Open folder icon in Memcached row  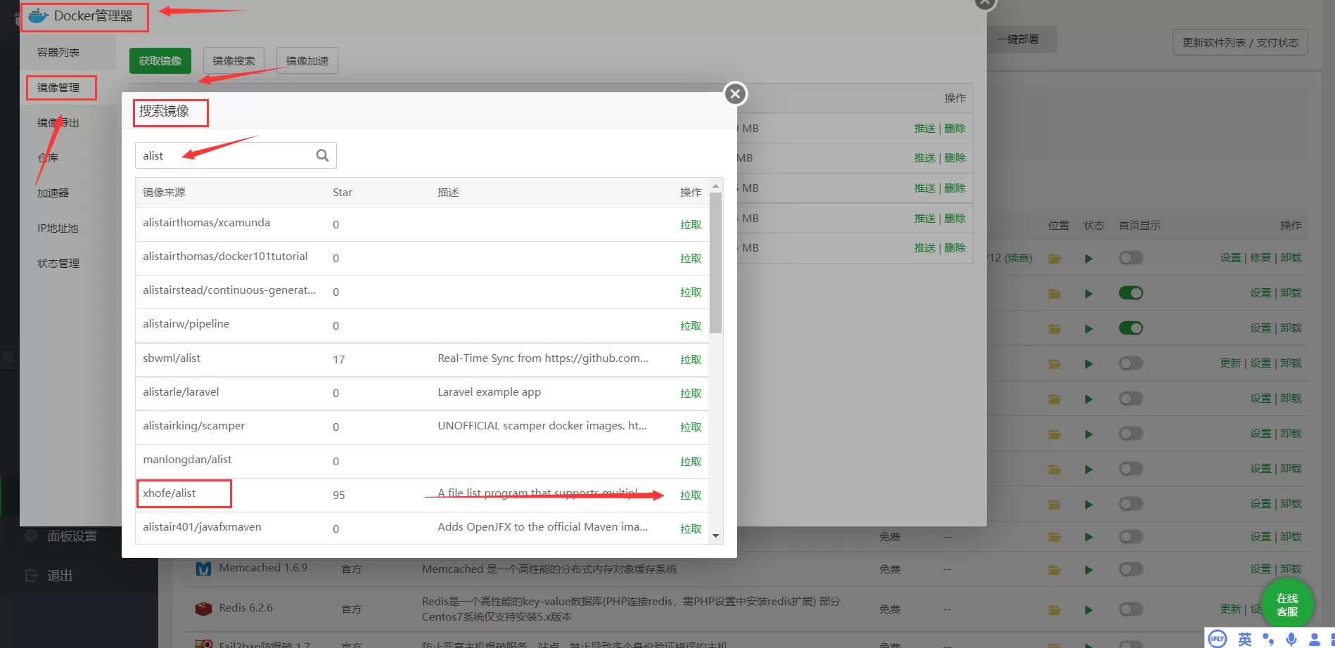coord(1054,569)
